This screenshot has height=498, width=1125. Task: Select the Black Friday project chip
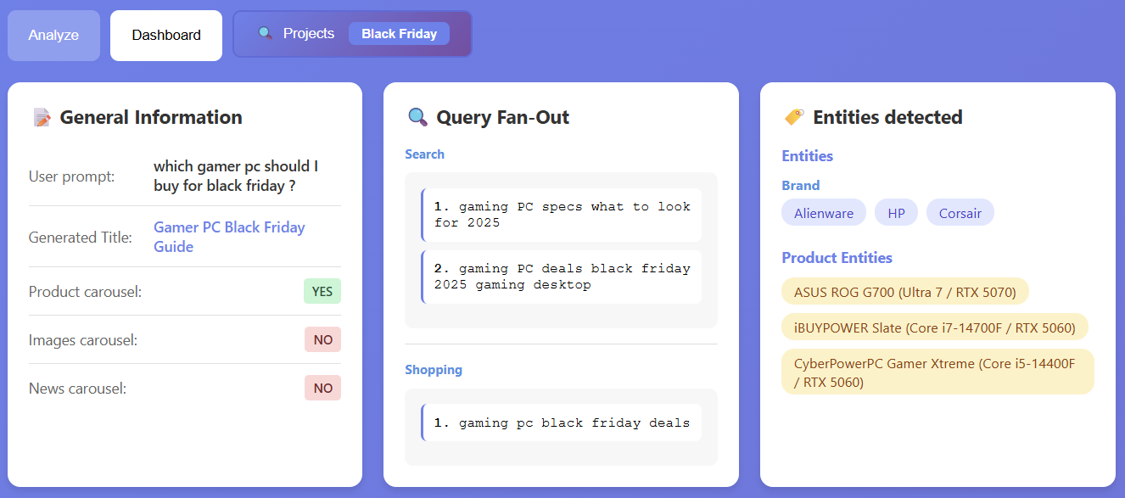399,34
